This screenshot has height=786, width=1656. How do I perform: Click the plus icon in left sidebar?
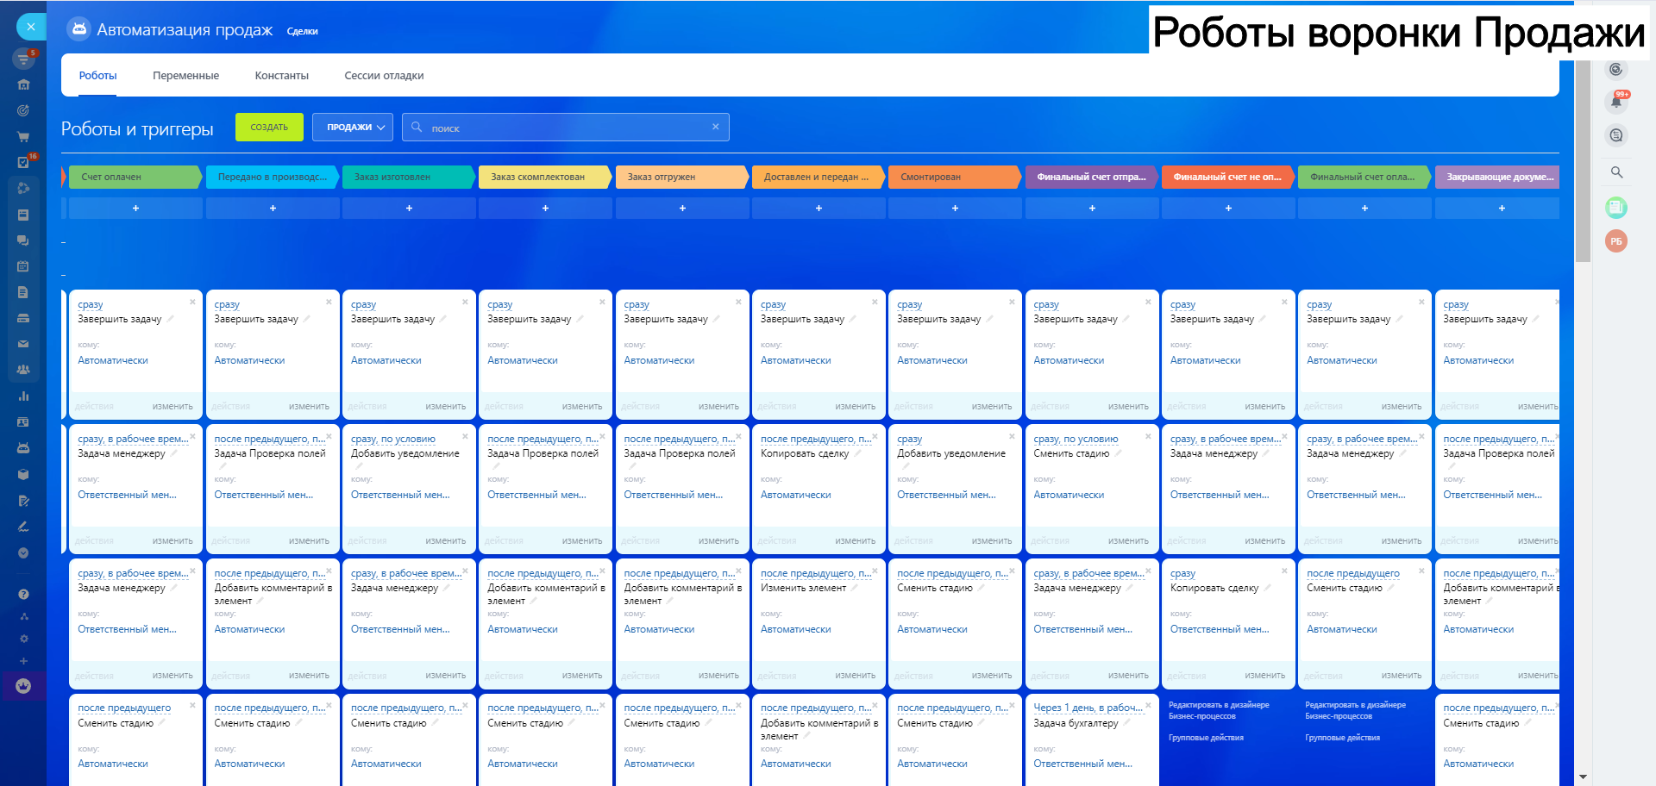[23, 661]
